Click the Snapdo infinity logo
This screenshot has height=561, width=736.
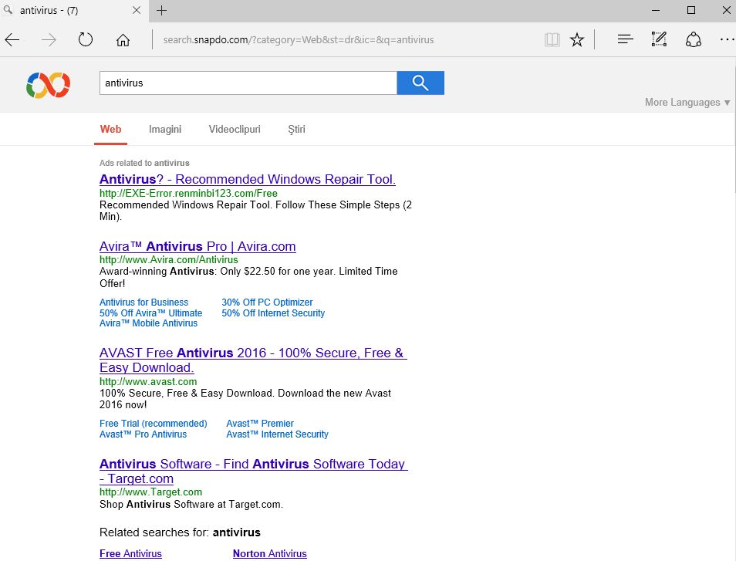point(49,85)
